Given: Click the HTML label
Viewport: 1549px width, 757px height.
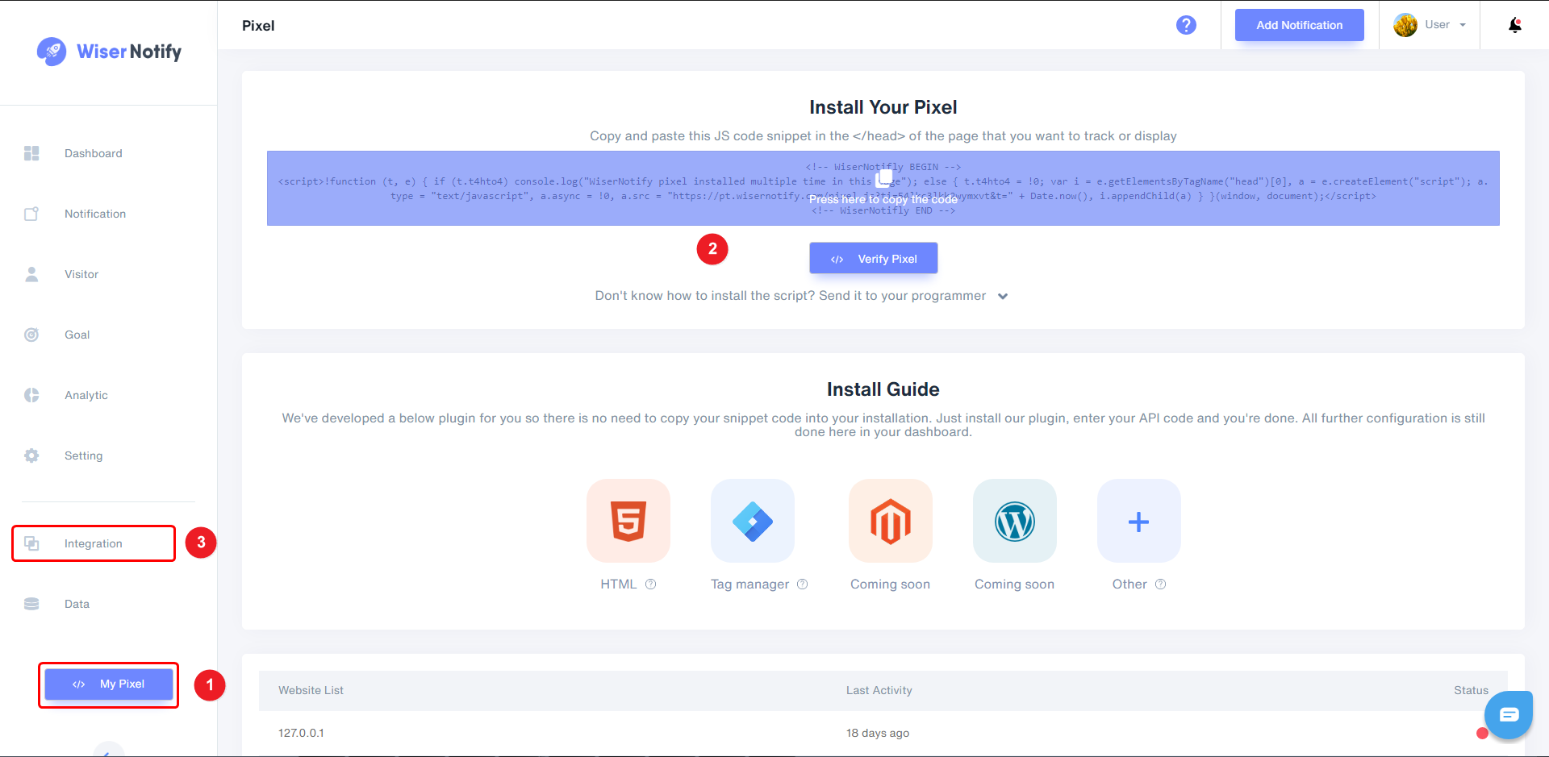Looking at the screenshot, I should click(x=619, y=584).
